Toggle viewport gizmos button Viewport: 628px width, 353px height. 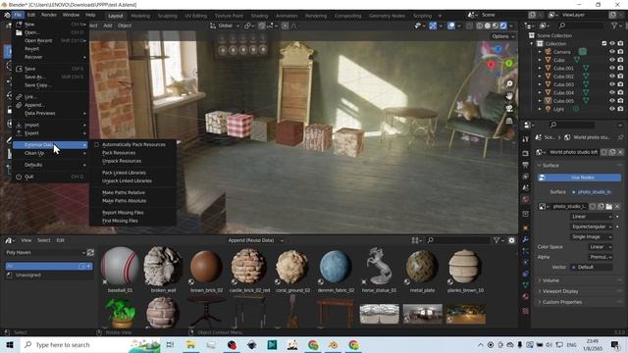click(433, 25)
